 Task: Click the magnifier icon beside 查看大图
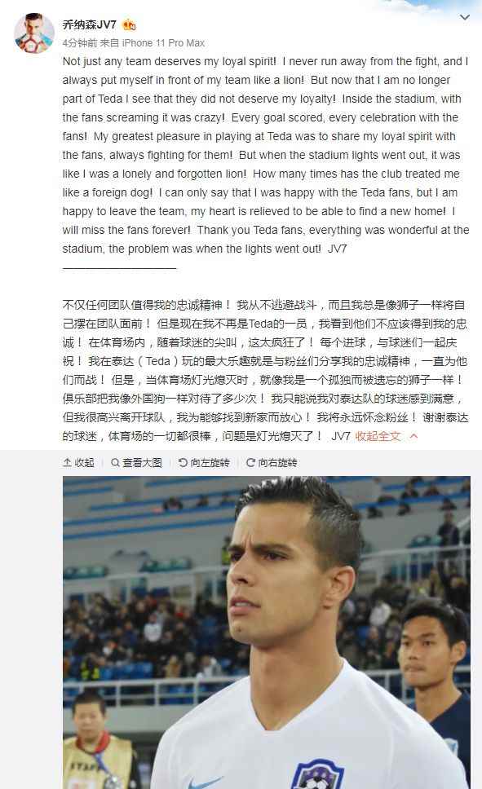115,462
